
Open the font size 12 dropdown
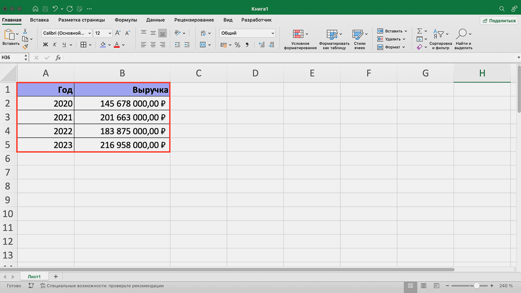click(110, 33)
